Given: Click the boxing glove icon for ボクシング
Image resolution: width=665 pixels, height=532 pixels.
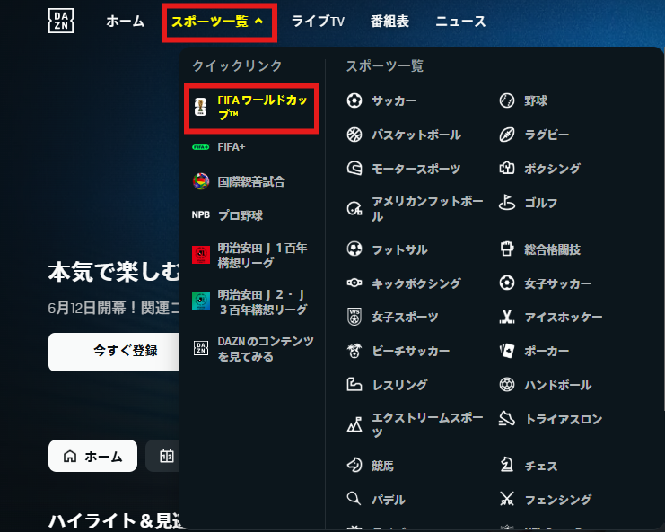Looking at the screenshot, I should pos(507,169).
